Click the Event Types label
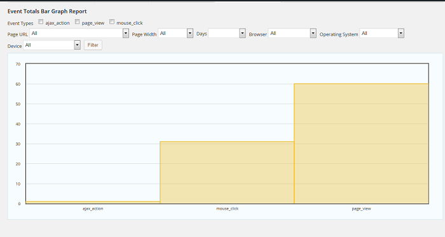 pos(20,24)
